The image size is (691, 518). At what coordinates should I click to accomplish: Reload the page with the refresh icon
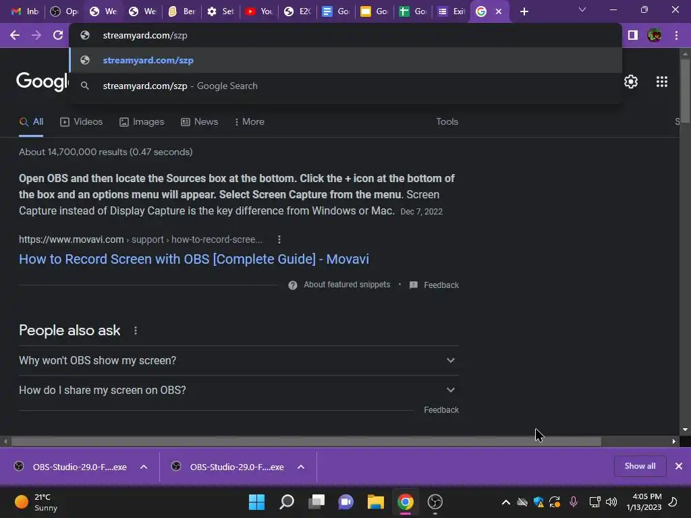click(x=58, y=35)
